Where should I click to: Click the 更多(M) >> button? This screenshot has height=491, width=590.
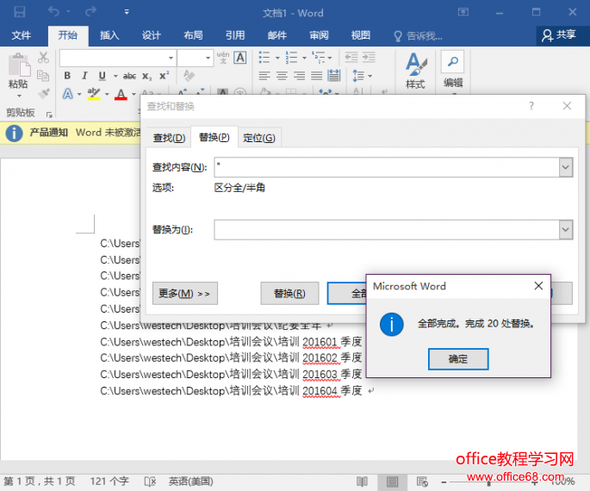tap(184, 293)
